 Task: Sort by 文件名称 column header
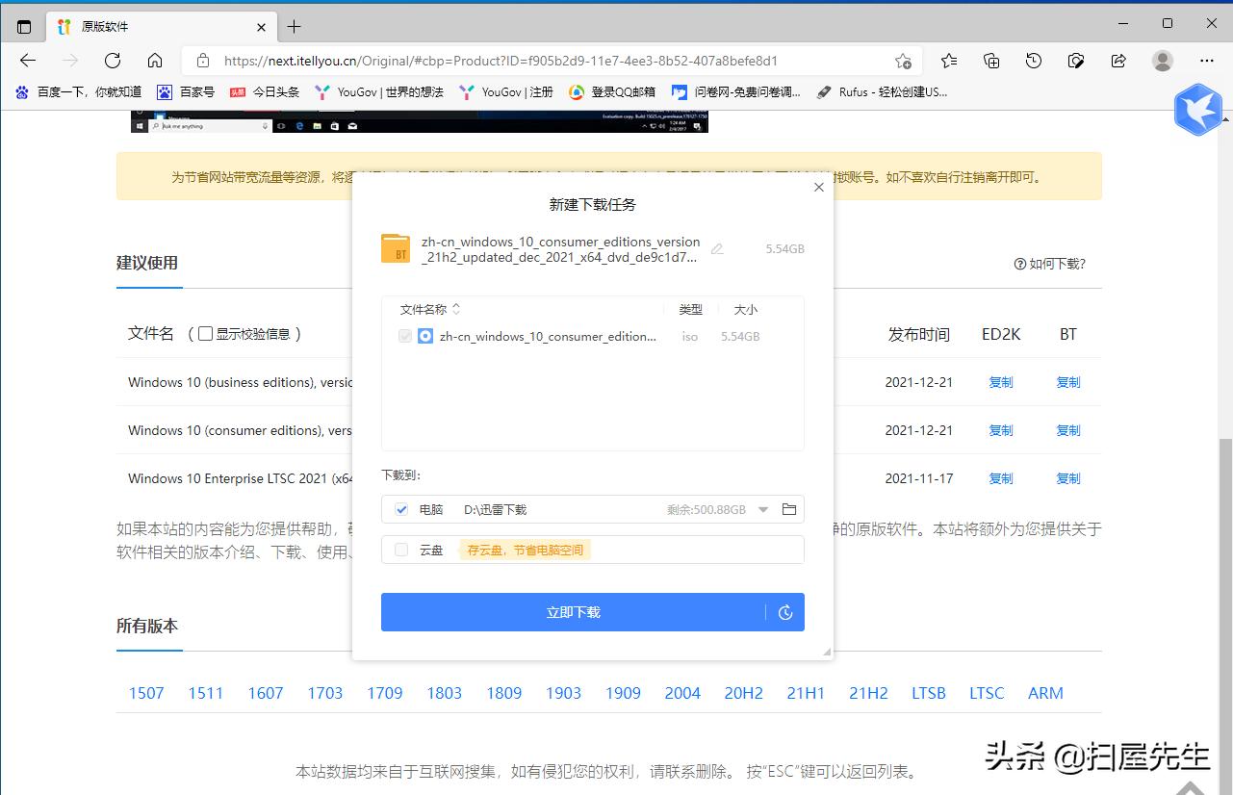click(430, 309)
